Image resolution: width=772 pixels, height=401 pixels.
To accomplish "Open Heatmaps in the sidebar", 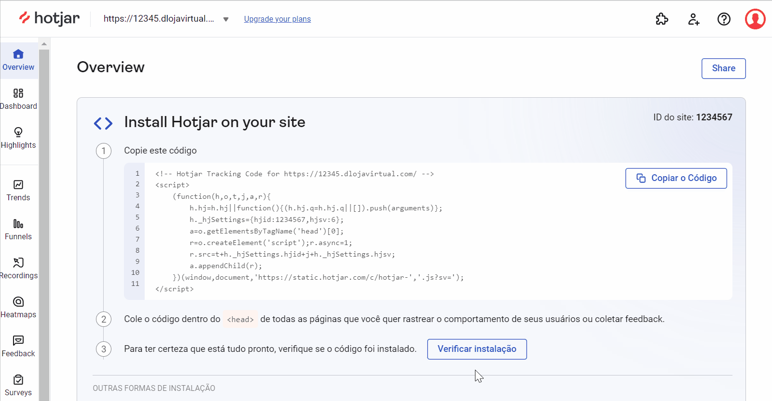I will pos(18,308).
